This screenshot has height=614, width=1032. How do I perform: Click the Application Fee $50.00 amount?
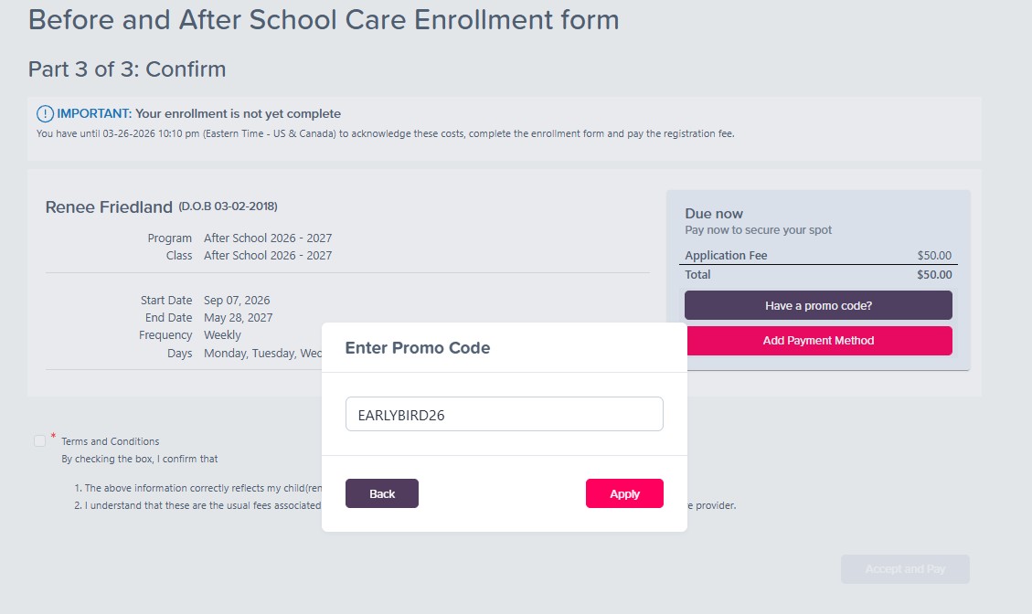coord(934,256)
